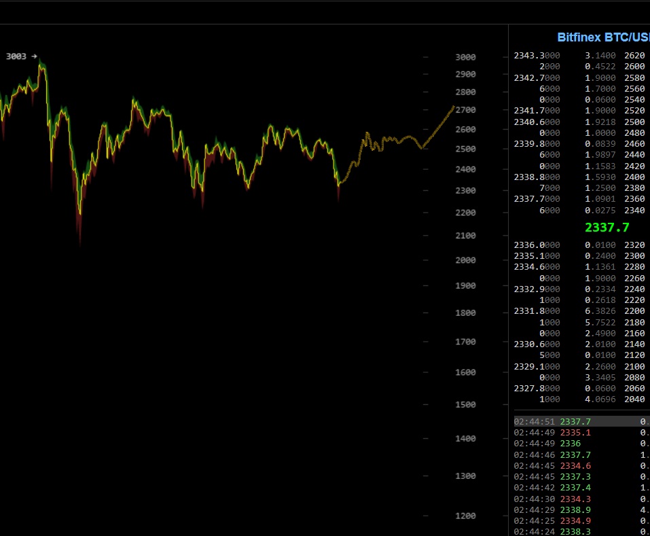Click the green 2336 trade price

[571, 444]
